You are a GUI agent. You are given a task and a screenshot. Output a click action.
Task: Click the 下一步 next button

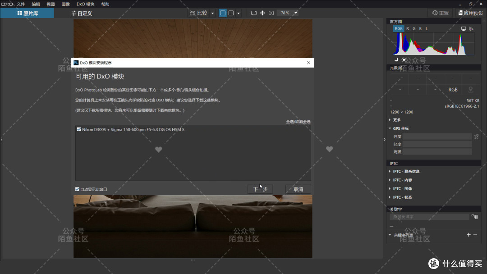[260, 189]
